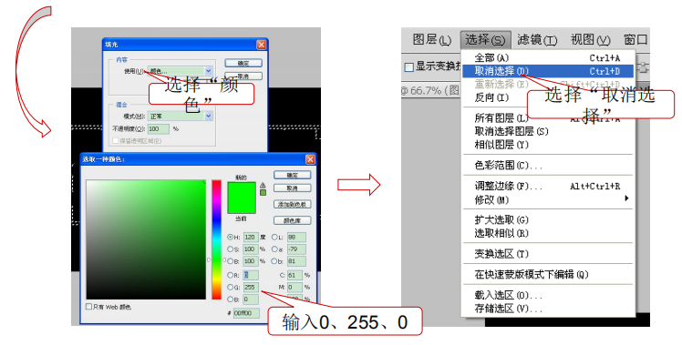
Task: Click the vertical rainbow hue slider
Action: tap(217, 239)
